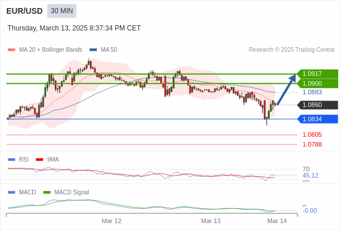The width and height of the screenshot is (340, 230).
Task: Click the MA 50 legend label
Action: 109,50
